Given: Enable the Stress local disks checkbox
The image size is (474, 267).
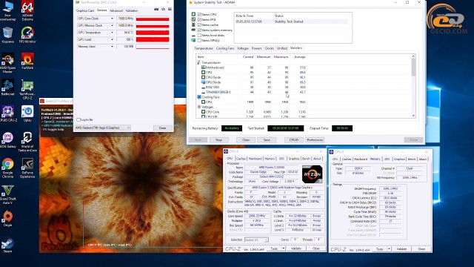Looking at the screenshot, I should (x=199, y=36).
